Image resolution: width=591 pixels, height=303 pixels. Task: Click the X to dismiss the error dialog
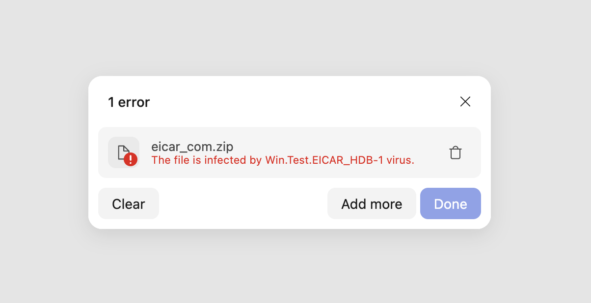[465, 101]
